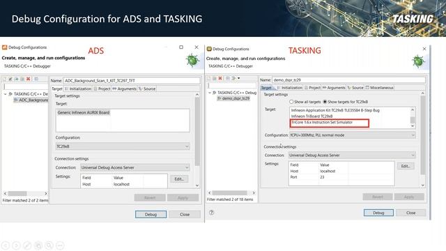Collapse TASKING C/C++ Debug tree node in TASKING

[210, 93]
